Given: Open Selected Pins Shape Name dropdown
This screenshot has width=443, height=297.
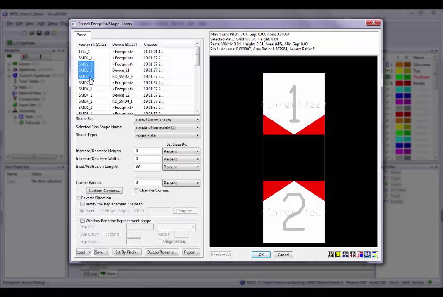Looking at the screenshot, I should [167, 127].
